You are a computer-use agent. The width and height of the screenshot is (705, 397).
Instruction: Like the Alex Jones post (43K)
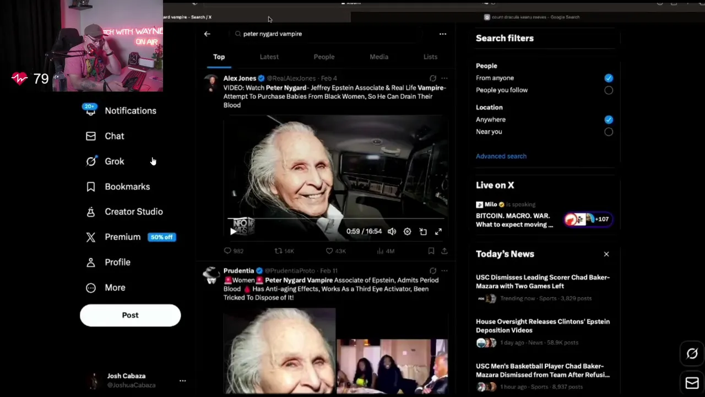click(x=335, y=251)
